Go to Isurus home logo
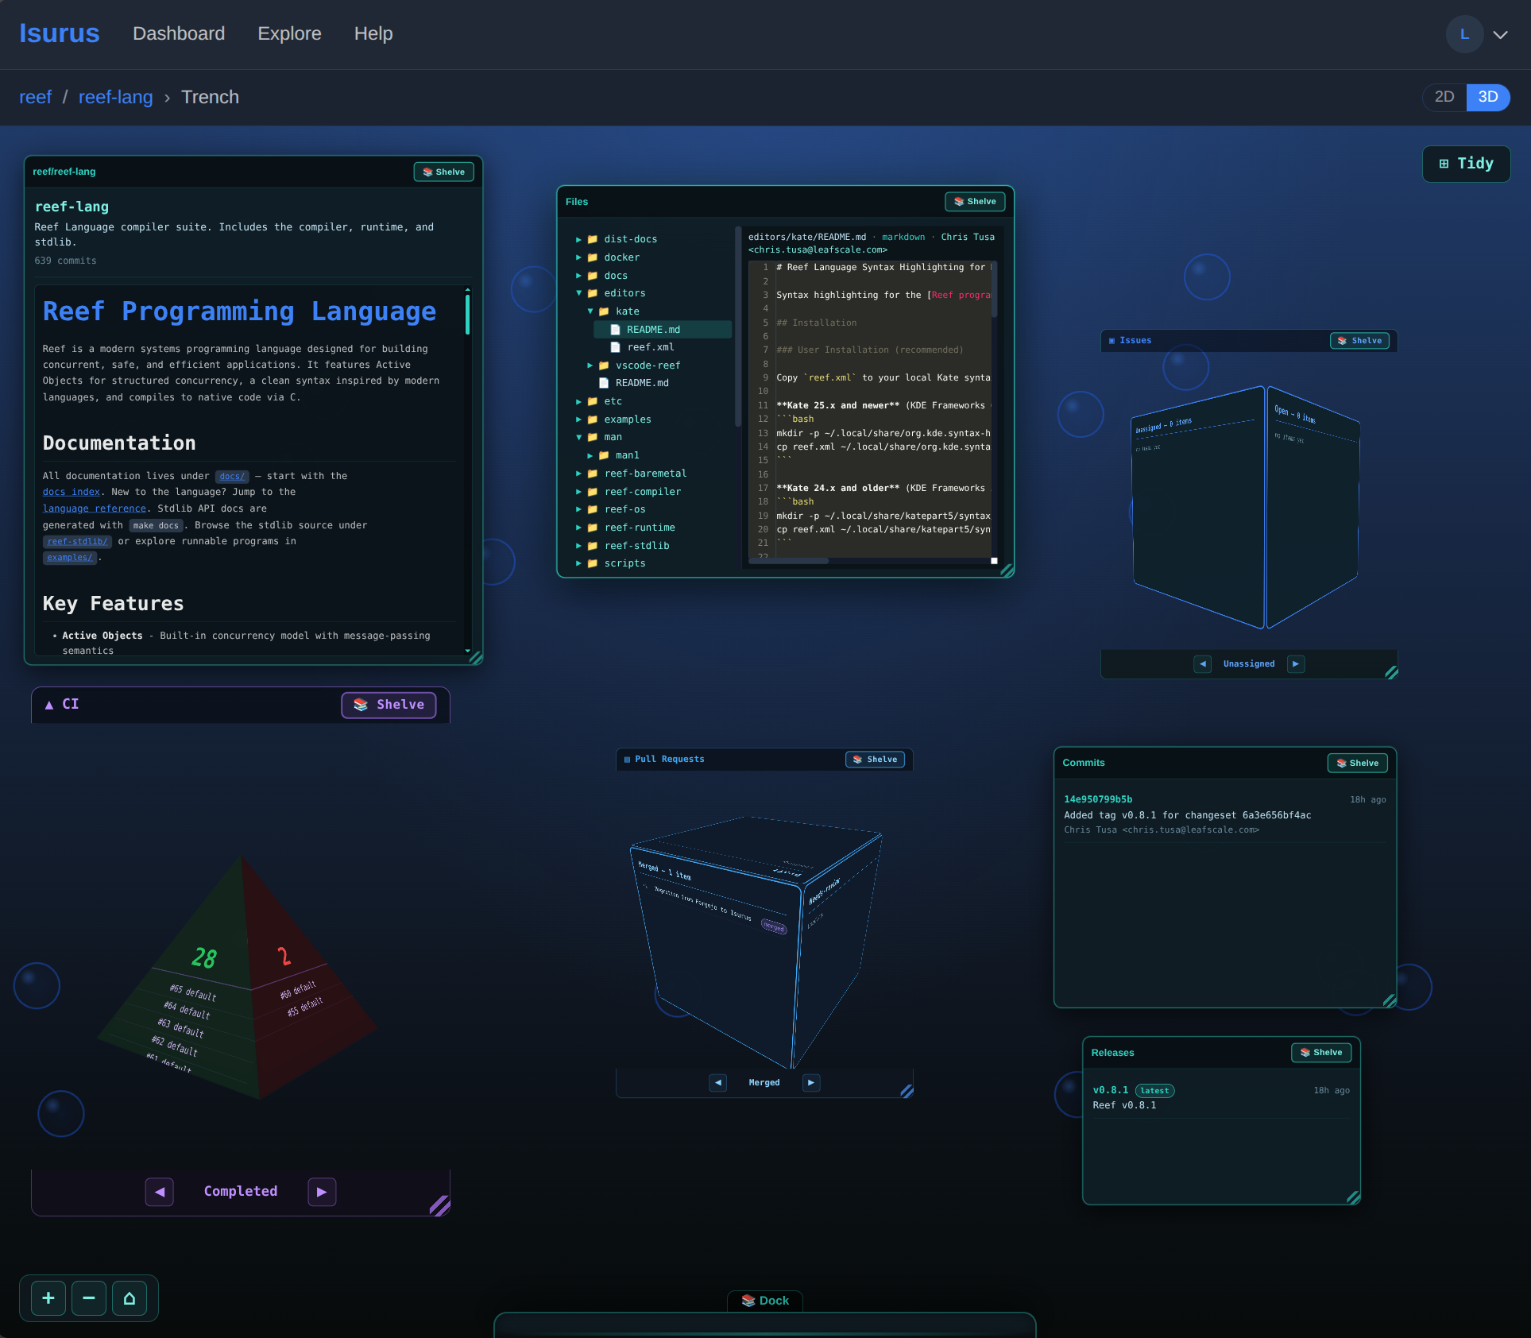Screen dimensions: 1531x1338 [x=60, y=33]
